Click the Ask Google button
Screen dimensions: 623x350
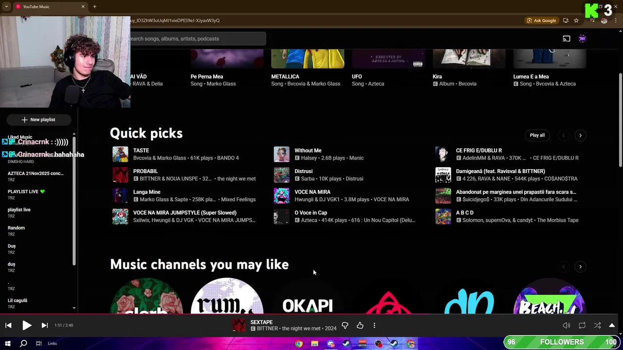[541, 20]
